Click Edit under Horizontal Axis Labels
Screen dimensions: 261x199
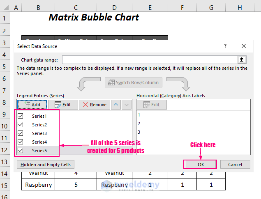[152, 105]
